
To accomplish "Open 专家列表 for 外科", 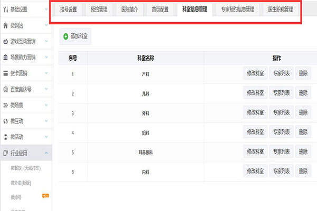I will coord(281,112).
